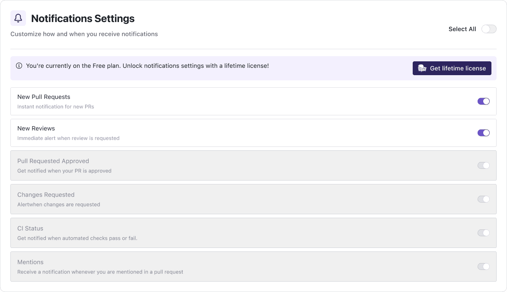Enable the Changes Requested switch
The width and height of the screenshot is (507, 292).
pos(483,199)
